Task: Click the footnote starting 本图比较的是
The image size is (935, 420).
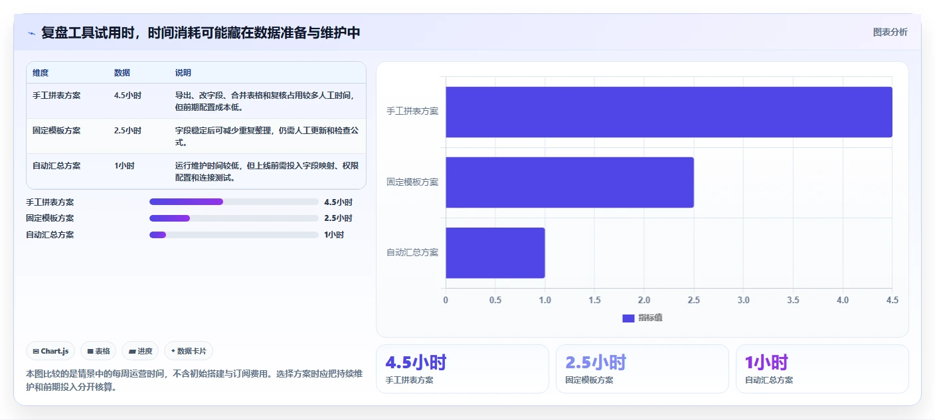Action: pyautogui.click(x=195, y=381)
